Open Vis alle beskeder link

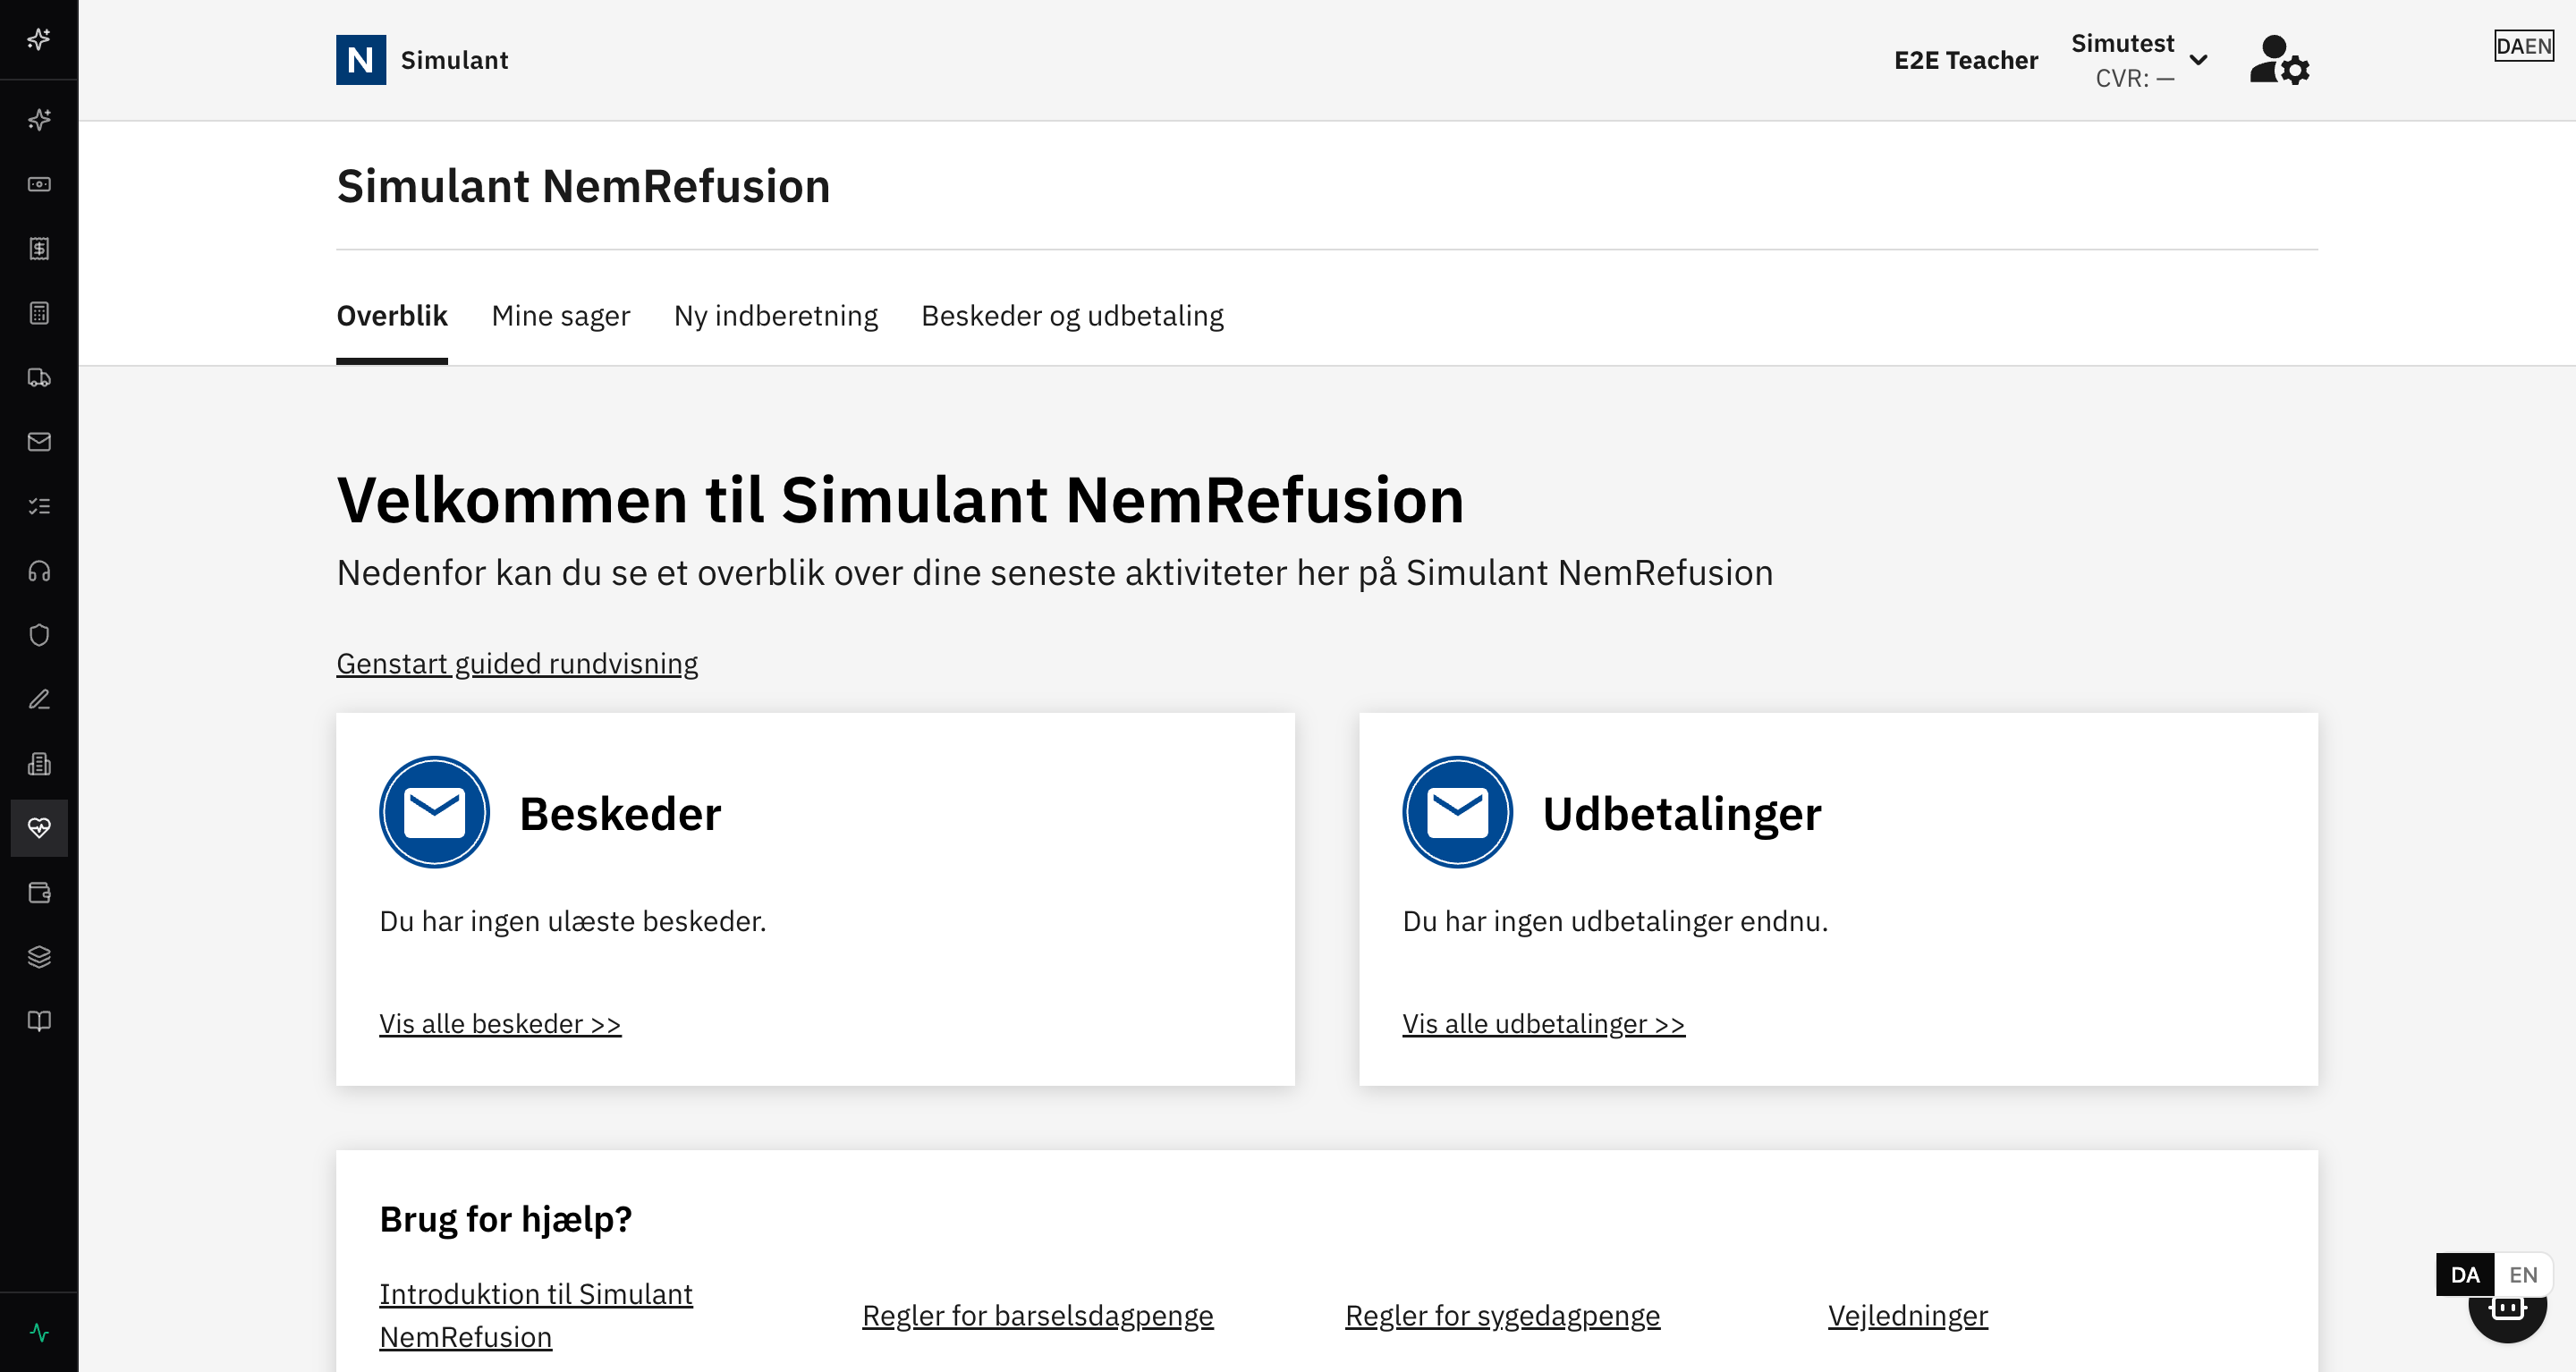pyautogui.click(x=500, y=1023)
